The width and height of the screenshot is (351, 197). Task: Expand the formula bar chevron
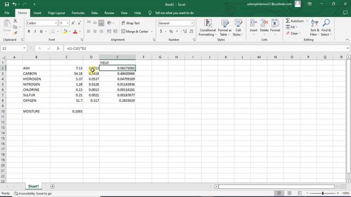point(347,48)
